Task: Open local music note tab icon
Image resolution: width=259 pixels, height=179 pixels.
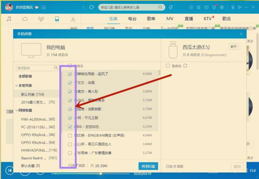Action: 9,19
